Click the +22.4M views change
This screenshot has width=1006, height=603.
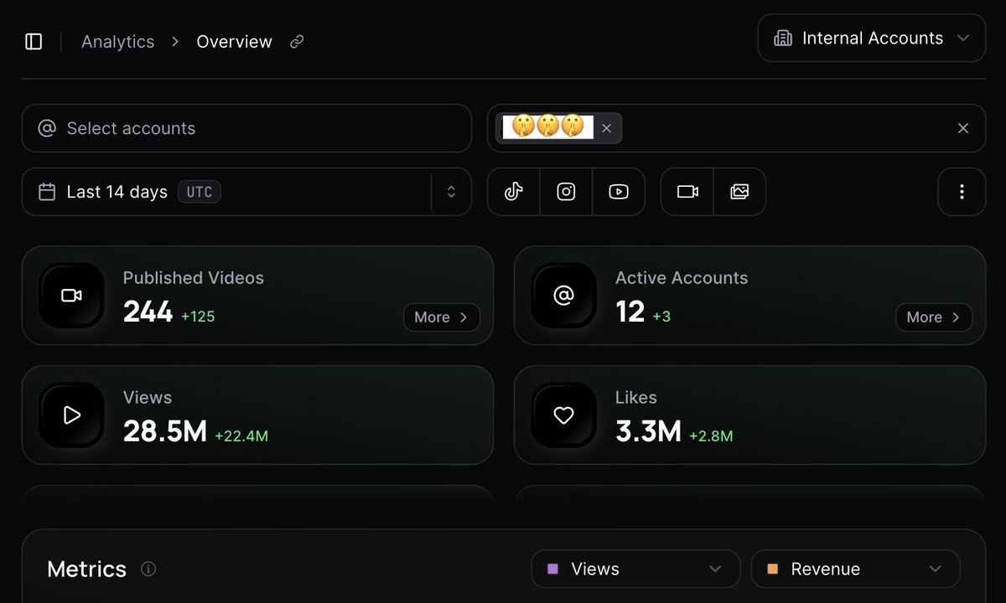pos(241,435)
